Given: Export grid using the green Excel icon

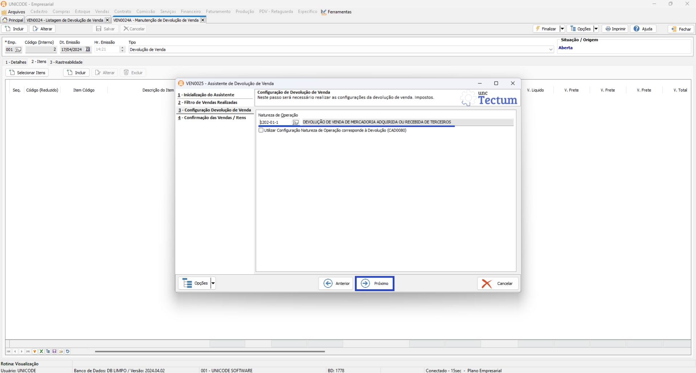Looking at the screenshot, I should click(41, 351).
